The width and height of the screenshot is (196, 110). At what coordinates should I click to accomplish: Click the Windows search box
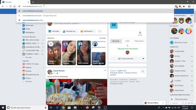(x=27, y=108)
